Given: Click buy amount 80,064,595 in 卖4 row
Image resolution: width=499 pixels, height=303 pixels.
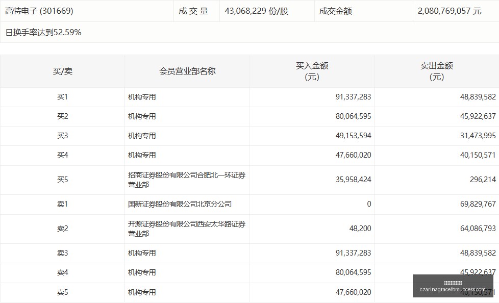Looking at the screenshot, I should coord(353,272).
